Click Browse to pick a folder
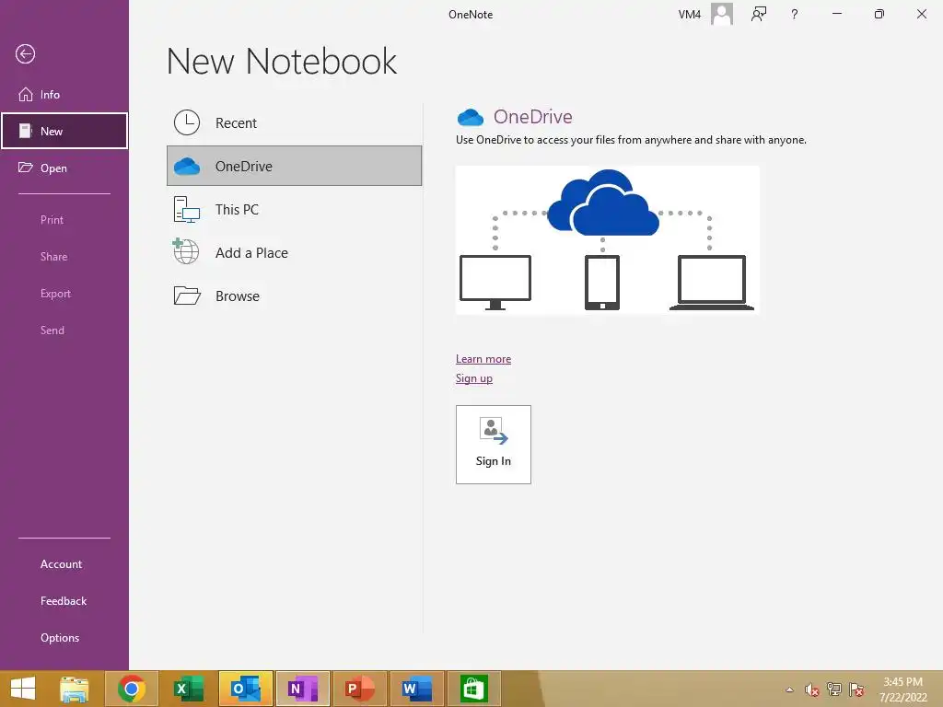The width and height of the screenshot is (943, 707). point(294,296)
